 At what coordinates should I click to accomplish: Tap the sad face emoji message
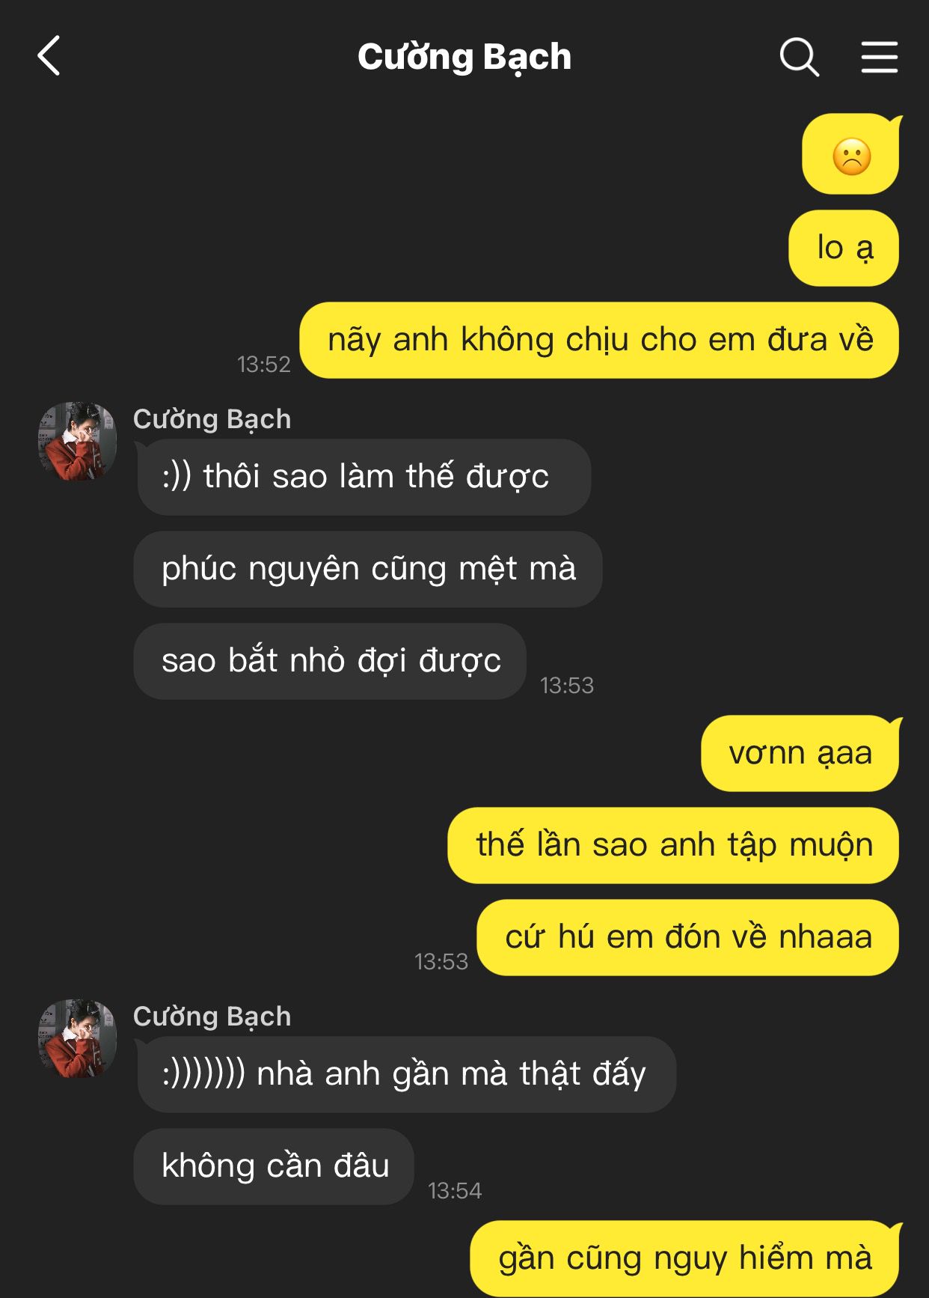click(x=851, y=155)
